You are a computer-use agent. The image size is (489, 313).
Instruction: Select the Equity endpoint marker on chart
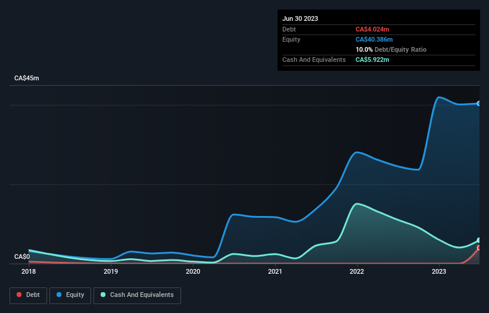(479, 104)
